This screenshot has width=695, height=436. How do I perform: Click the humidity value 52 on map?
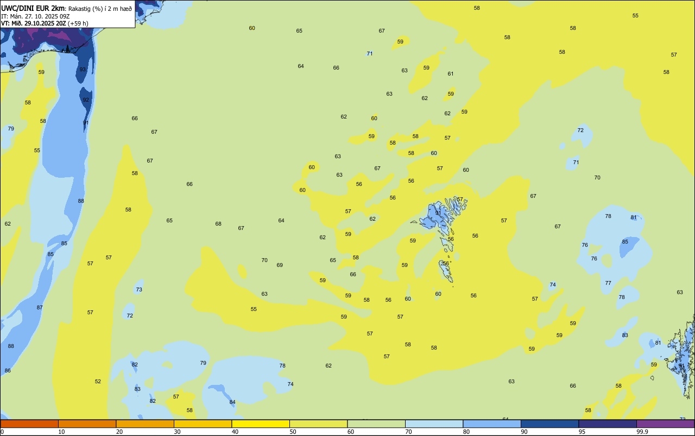coord(98,381)
